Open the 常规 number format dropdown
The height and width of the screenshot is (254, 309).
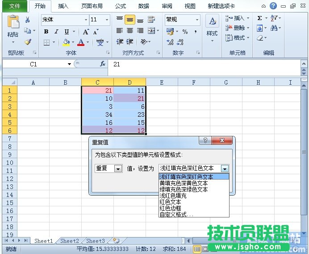pyautogui.click(x=197, y=20)
